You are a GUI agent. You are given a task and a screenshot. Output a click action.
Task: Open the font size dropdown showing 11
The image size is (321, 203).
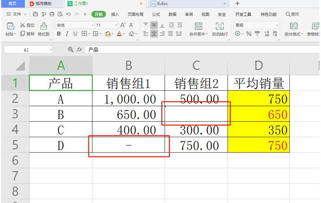tap(116, 25)
